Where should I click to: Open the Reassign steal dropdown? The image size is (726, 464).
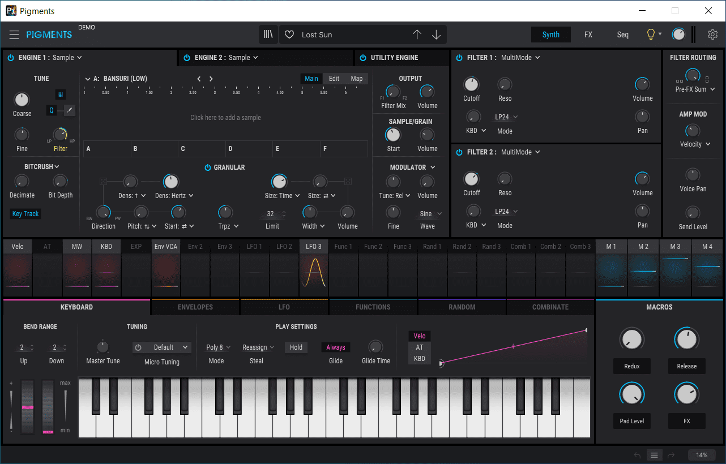point(258,347)
